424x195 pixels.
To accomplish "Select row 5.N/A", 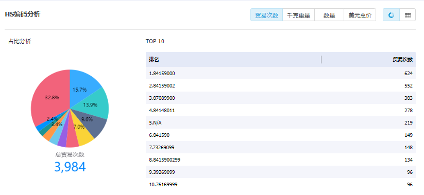I will [281, 123].
